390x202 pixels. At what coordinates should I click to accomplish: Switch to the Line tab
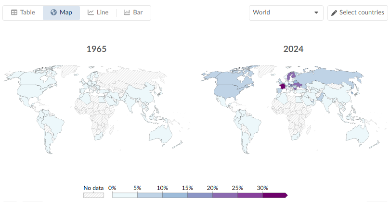pos(98,13)
